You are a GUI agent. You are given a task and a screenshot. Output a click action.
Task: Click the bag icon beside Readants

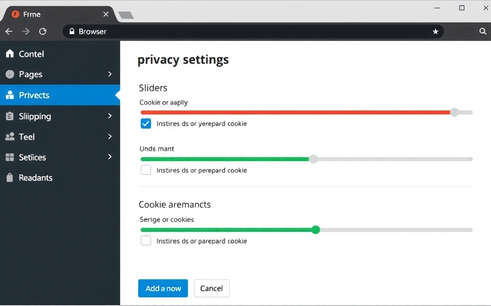coord(10,178)
